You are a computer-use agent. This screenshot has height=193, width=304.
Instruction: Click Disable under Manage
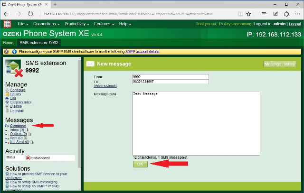coord(16,106)
